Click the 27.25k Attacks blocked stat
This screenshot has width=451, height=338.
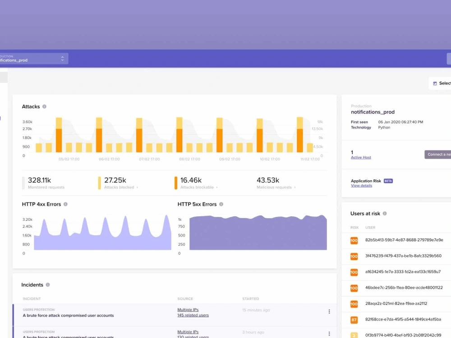[118, 183]
